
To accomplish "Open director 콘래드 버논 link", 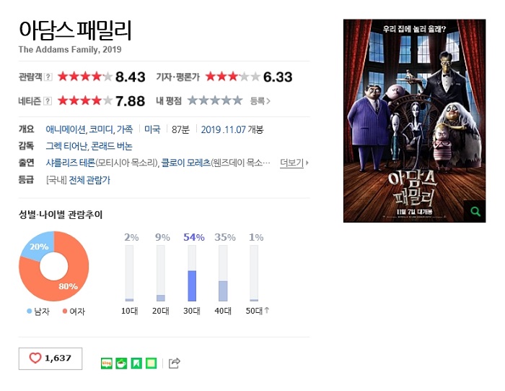I will (x=112, y=146).
